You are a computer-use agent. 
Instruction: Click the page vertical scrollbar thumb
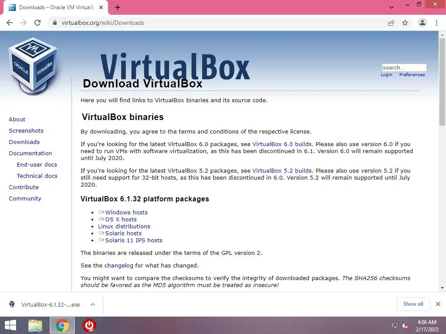click(x=442, y=81)
